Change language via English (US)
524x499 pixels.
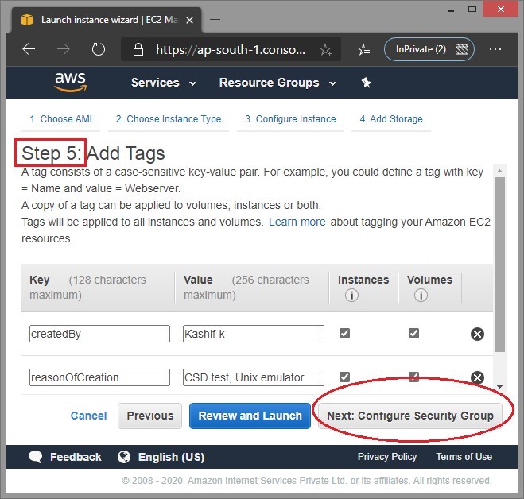point(171,457)
